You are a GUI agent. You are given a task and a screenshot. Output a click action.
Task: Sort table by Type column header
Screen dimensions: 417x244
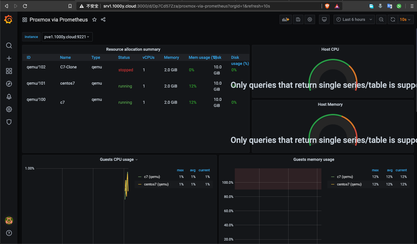coord(96,57)
